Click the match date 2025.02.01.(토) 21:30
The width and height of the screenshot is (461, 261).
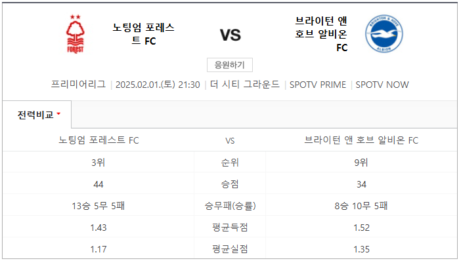coord(158,85)
